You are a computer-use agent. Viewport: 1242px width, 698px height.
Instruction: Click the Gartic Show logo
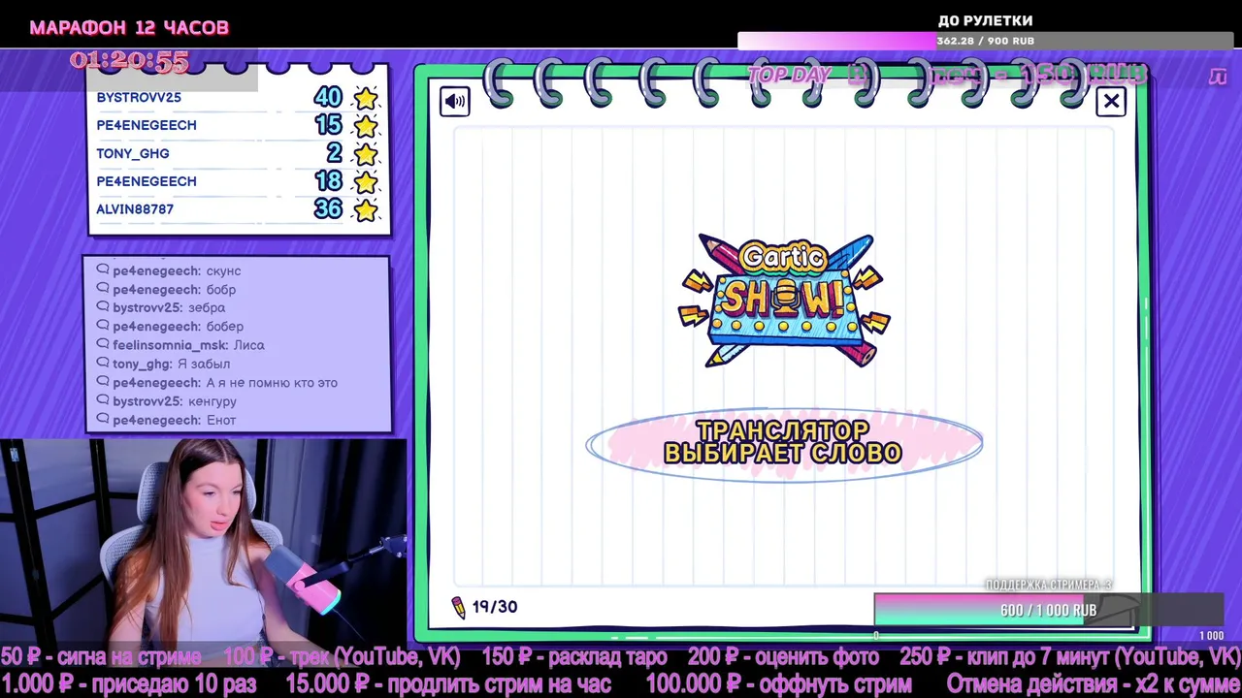point(784,300)
